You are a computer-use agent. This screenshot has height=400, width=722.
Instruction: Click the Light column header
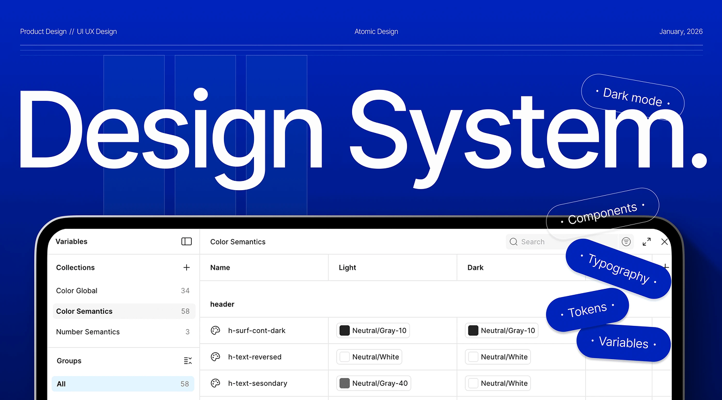tap(347, 268)
